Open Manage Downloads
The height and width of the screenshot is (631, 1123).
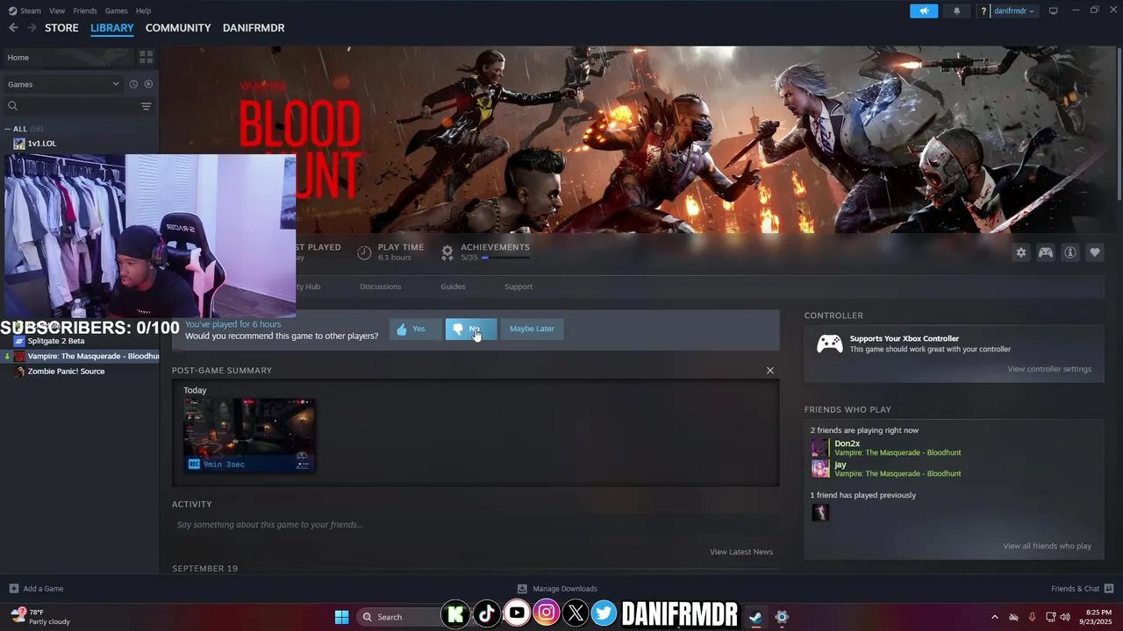click(557, 589)
